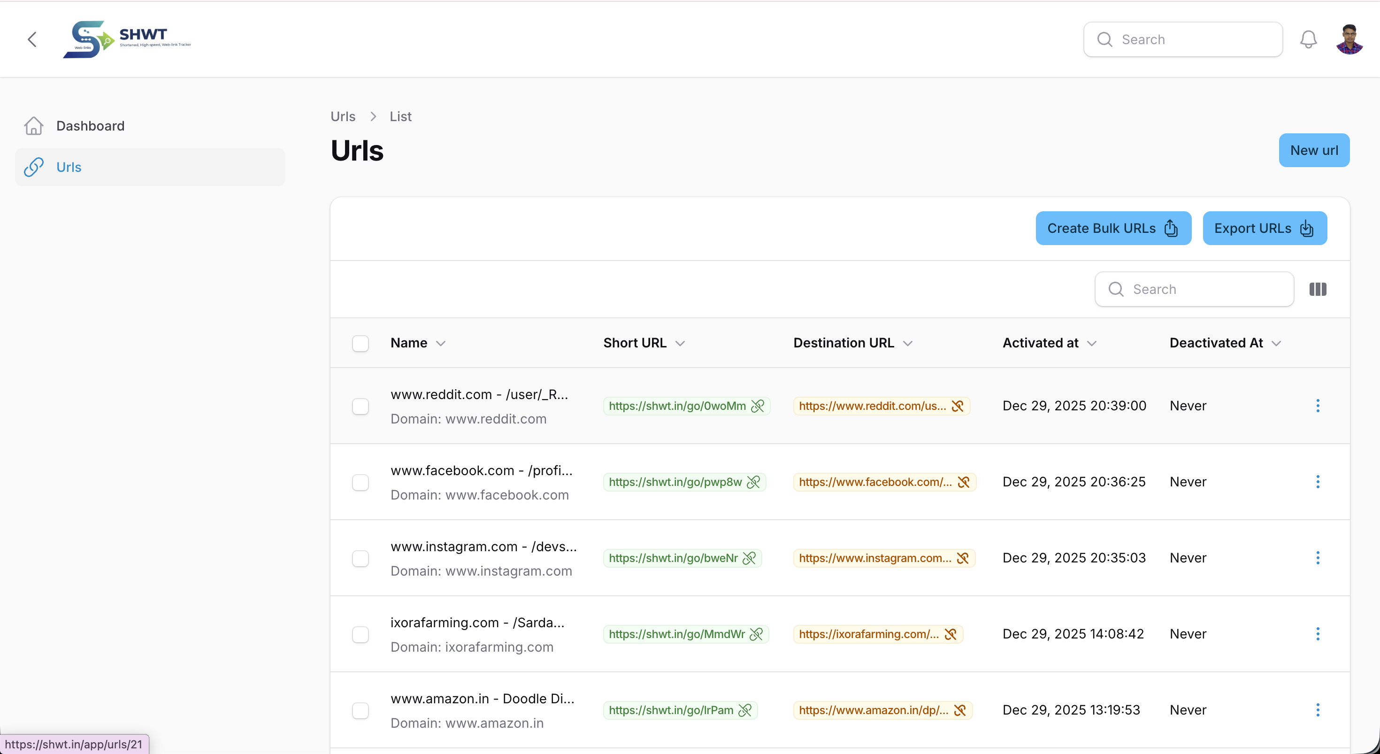
Task: Click inside the table search field
Action: point(1194,289)
